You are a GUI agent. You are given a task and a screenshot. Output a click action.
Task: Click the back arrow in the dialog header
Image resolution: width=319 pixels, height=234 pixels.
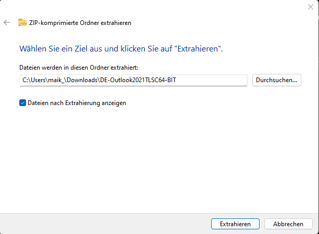pos(7,22)
